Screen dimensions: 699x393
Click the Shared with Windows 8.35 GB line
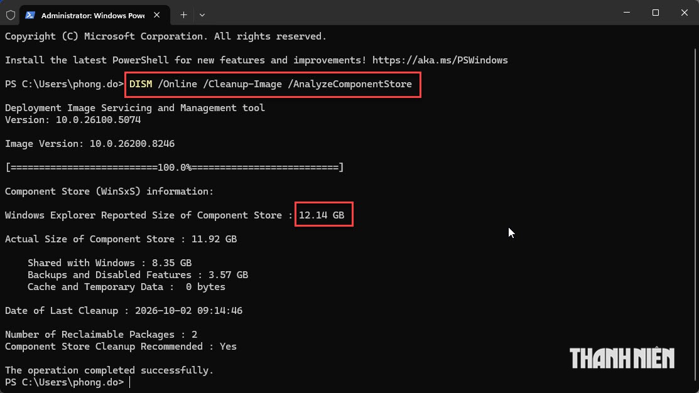(110, 263)
